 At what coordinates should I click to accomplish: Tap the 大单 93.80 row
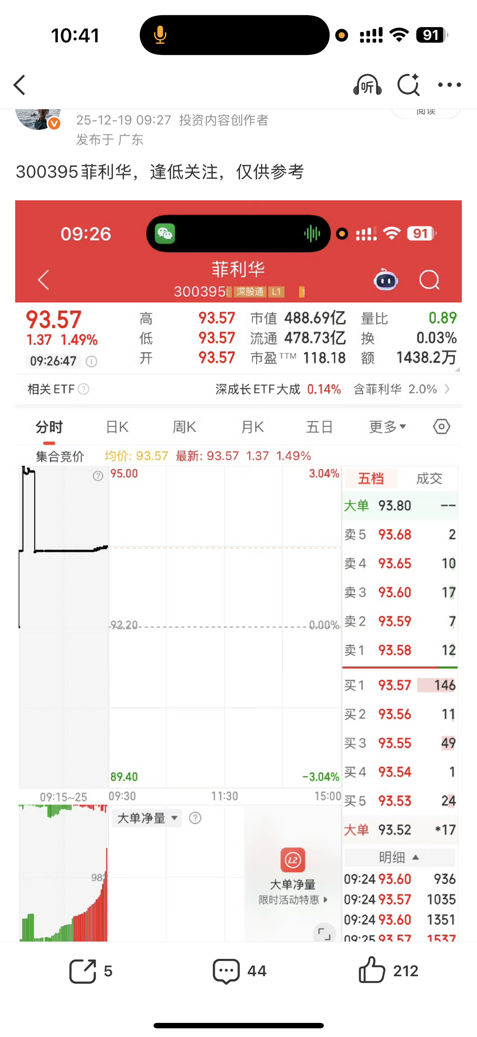[400, 505]
